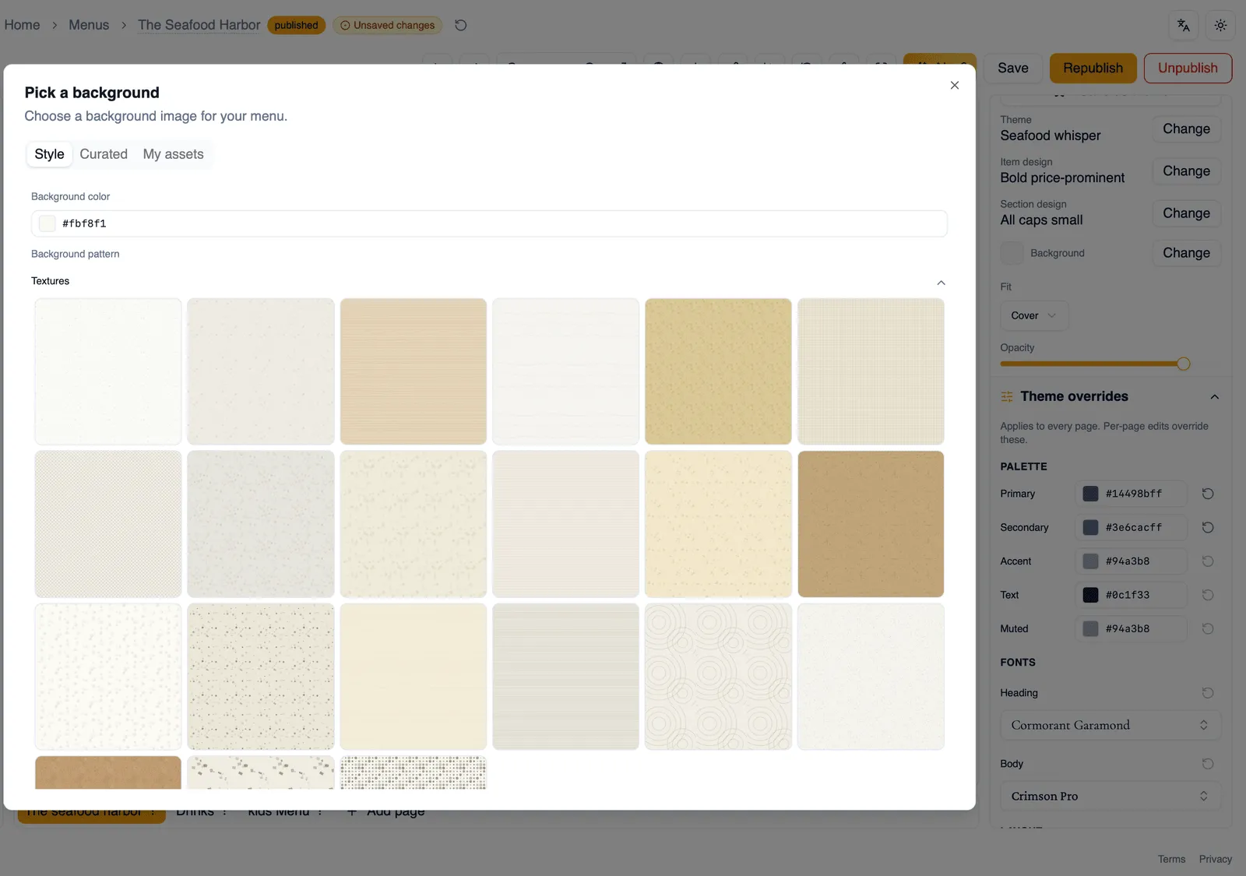
Task: Open the Terms link
Action: pyautogui.click(x=1171, y=859)
